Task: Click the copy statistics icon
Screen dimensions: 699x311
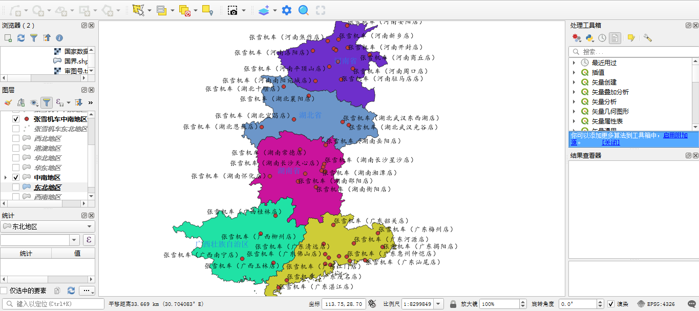Action: click(57, 291)
